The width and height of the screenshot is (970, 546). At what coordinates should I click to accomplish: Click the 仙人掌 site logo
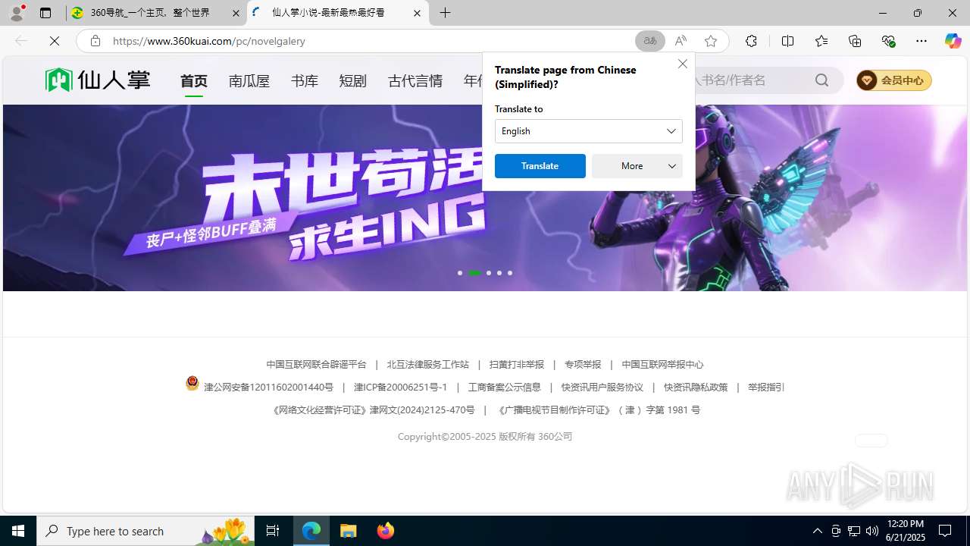[98, 80]
